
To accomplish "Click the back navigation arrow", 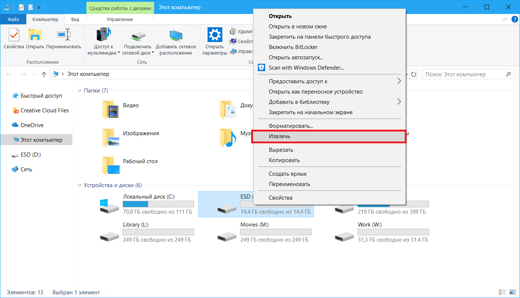I will (x=10, y=74).
